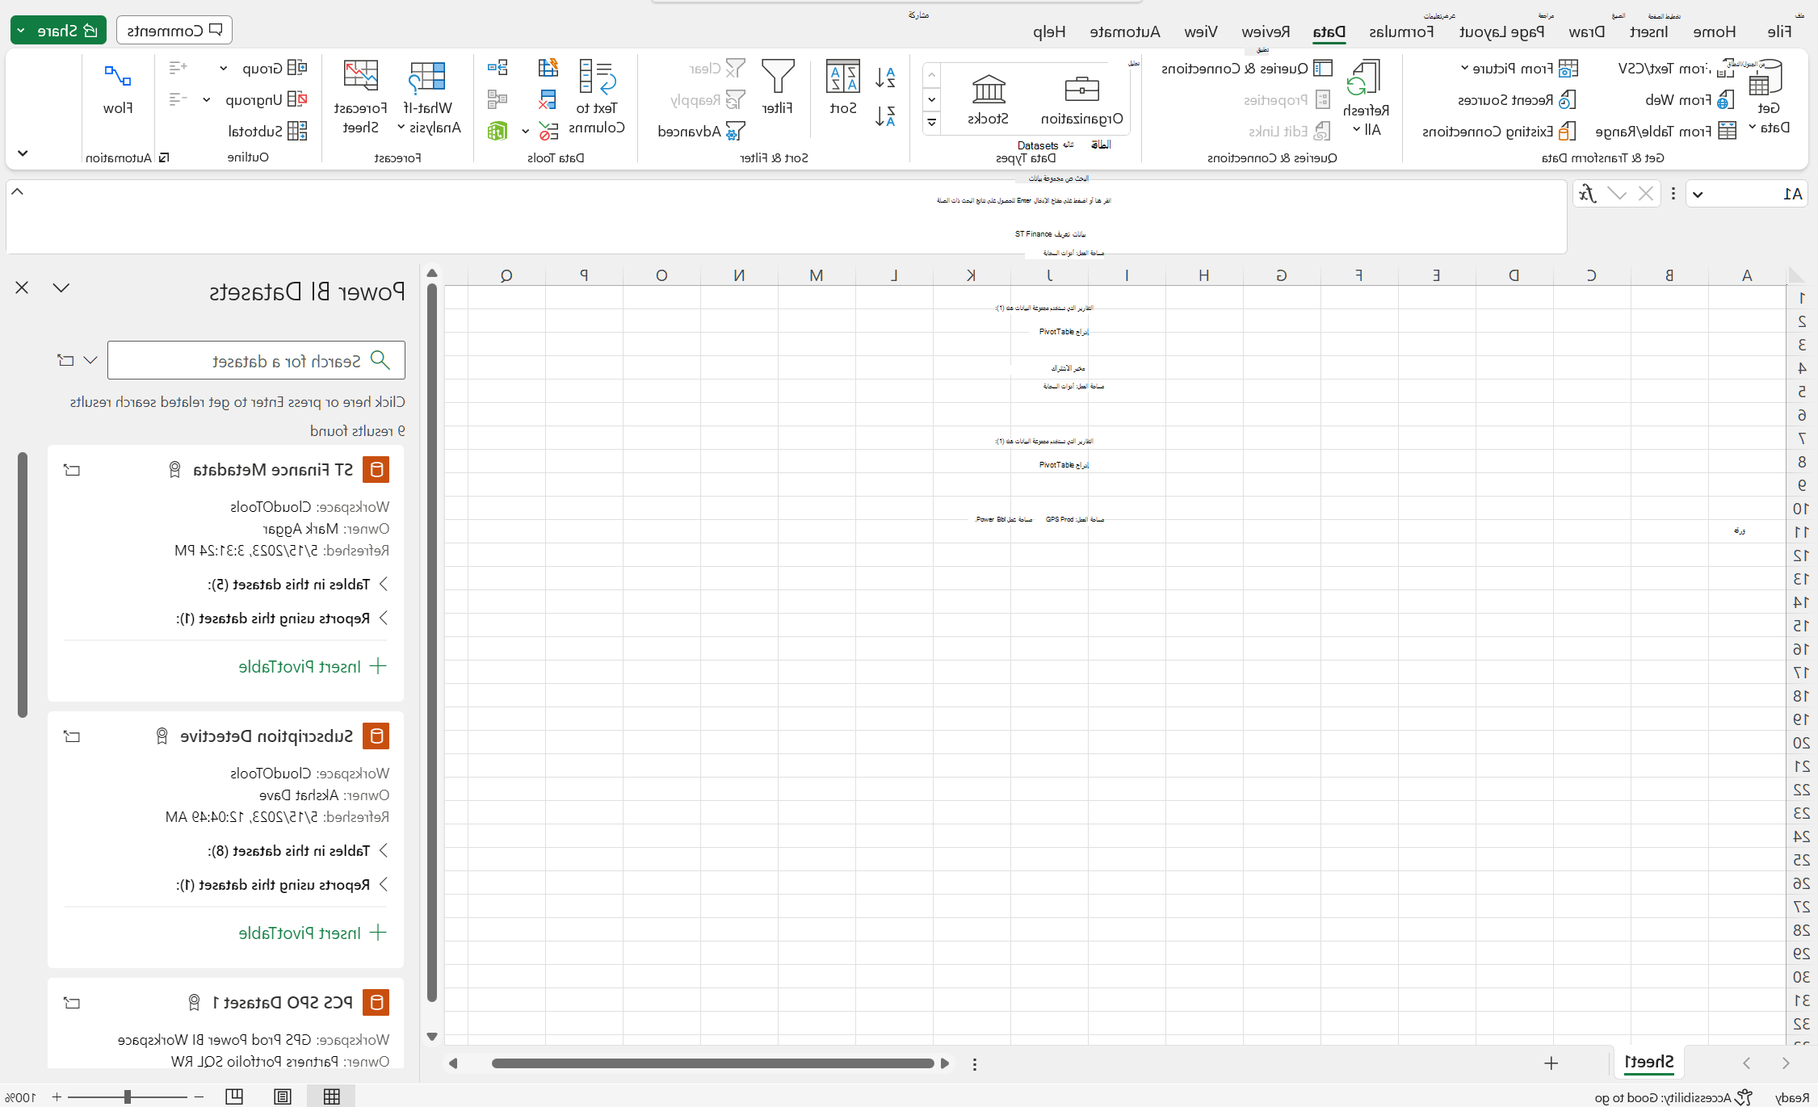The height and width of the screenshot is (1107, 1818).
Task: Insert PivotTable for Subscription Detective
Action: [x=313, y=933]
